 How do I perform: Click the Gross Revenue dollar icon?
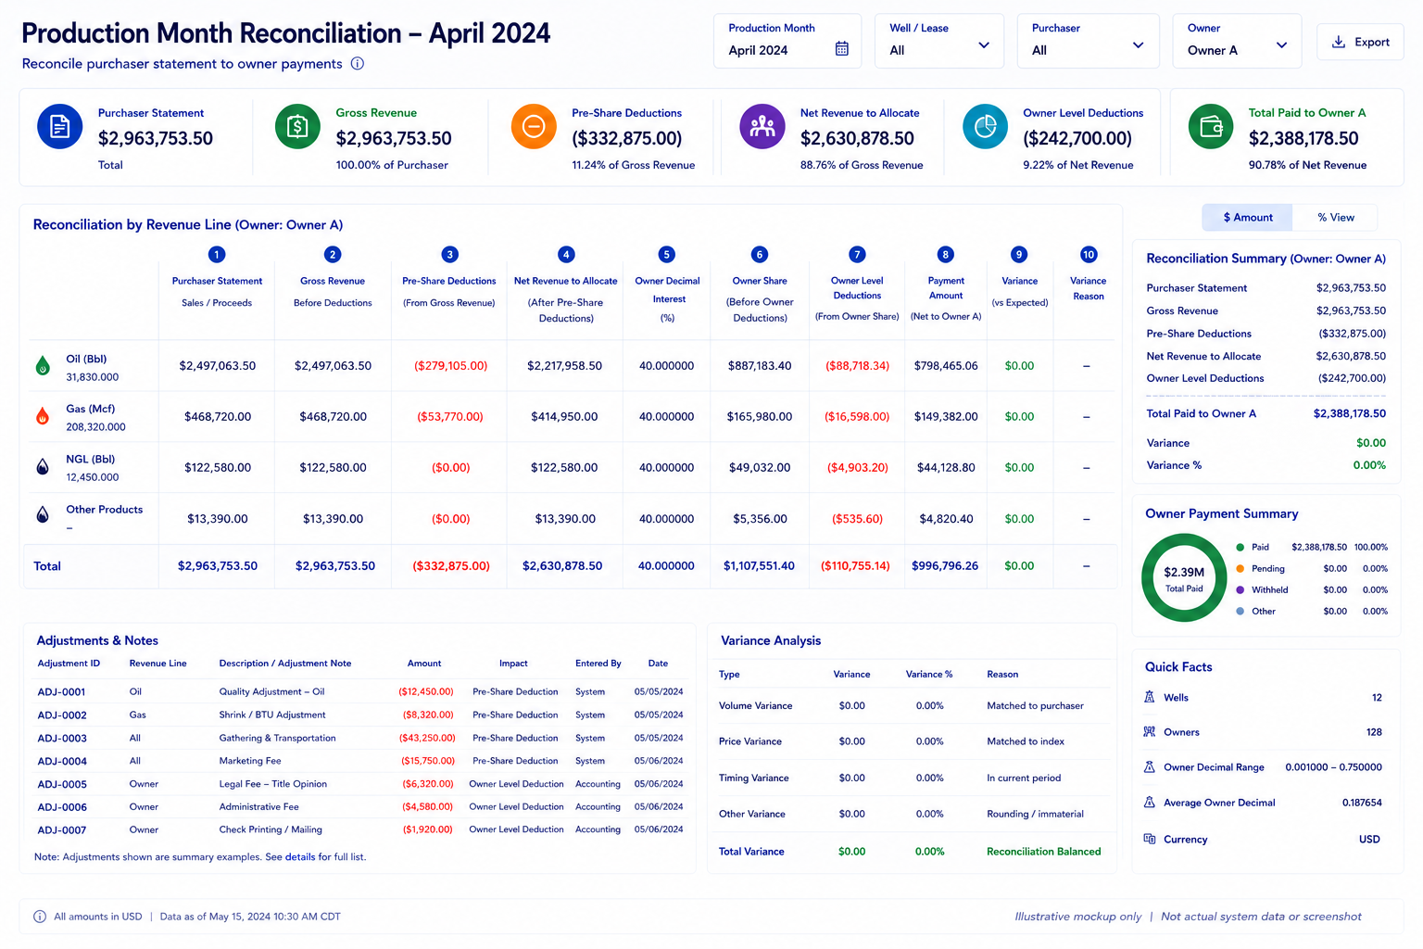(297, 126)
